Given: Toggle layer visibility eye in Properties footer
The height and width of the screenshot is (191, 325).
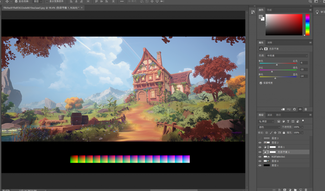Looking at the screenshot, I should point(300,109).
